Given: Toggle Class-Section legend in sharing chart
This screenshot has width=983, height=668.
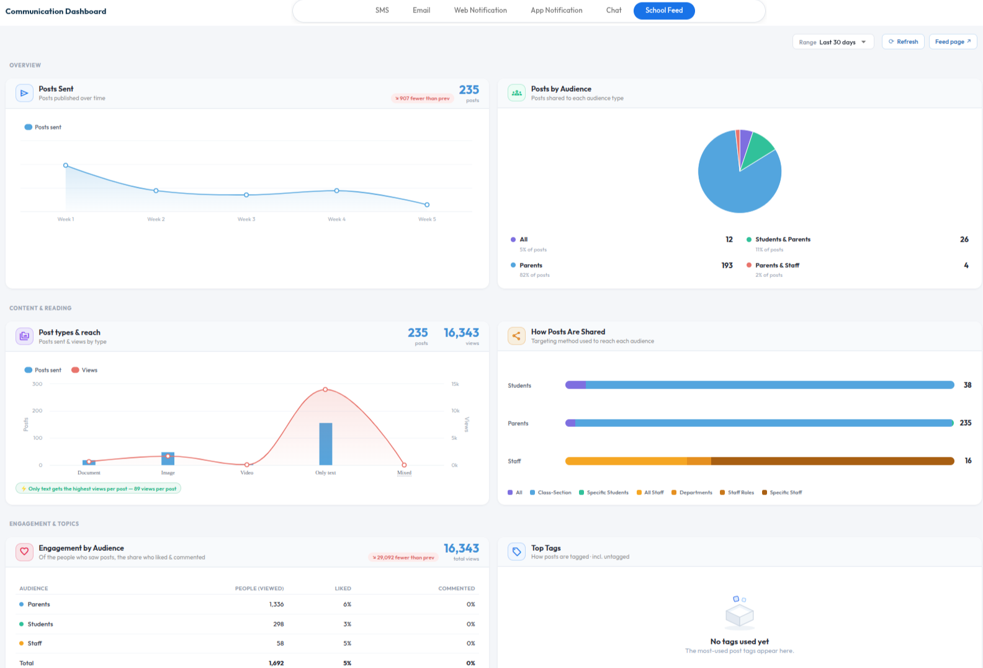Looking at the screenshot, I should pyautogui.click(x=550, y=493).
